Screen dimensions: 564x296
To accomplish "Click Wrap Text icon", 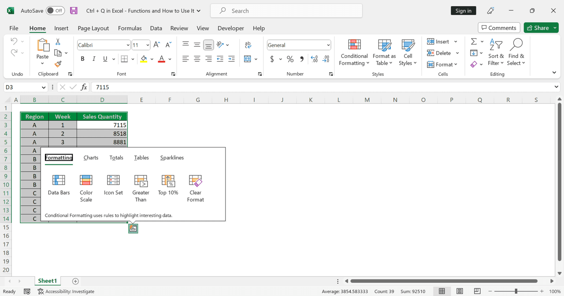I will pyautogui.click(x=248, y=45).
